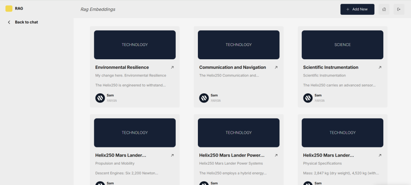
Task: Click 'Descent Engines: Six 2,200 Newton…' text
Action: 126,173
